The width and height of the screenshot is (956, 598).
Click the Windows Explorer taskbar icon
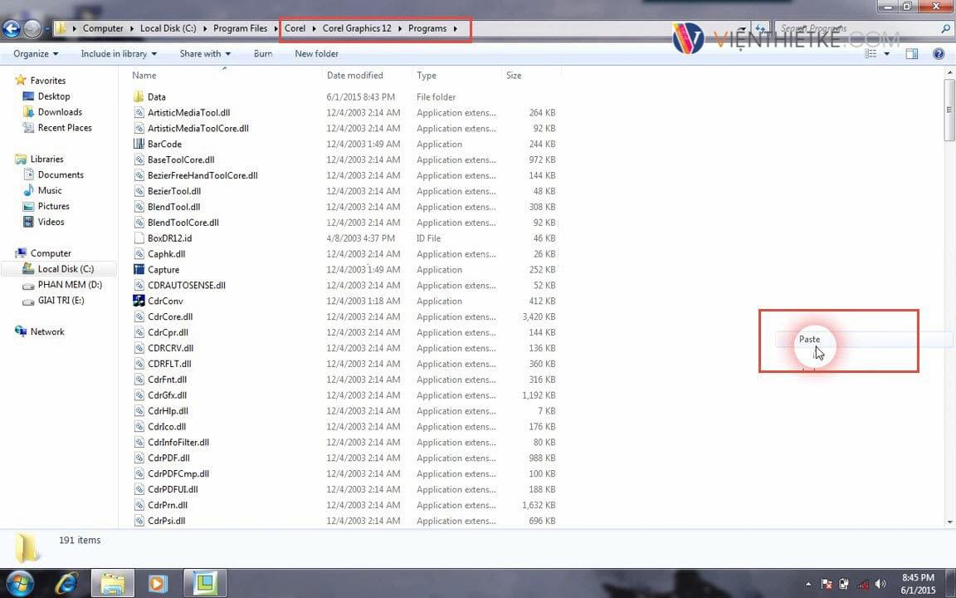point(113,583)
